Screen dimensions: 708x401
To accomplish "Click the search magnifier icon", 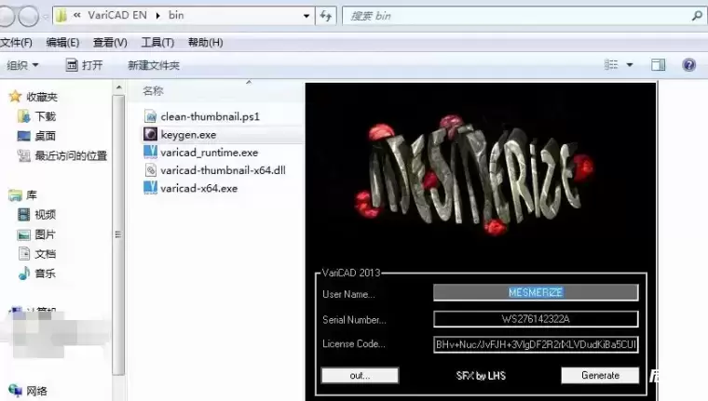I will pyautogui.click(x=697, y=16).
